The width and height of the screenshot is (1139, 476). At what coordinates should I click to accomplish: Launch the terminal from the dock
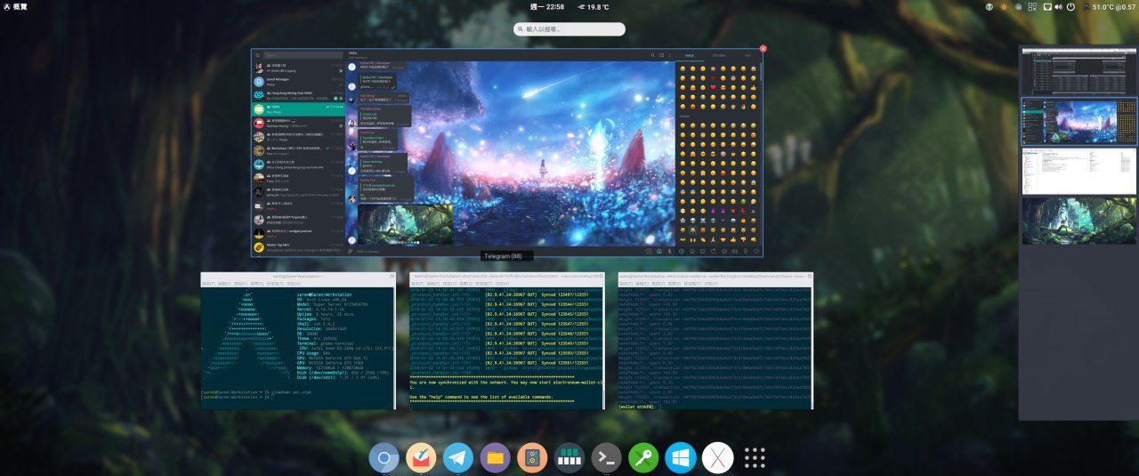(x=606, y=458)
